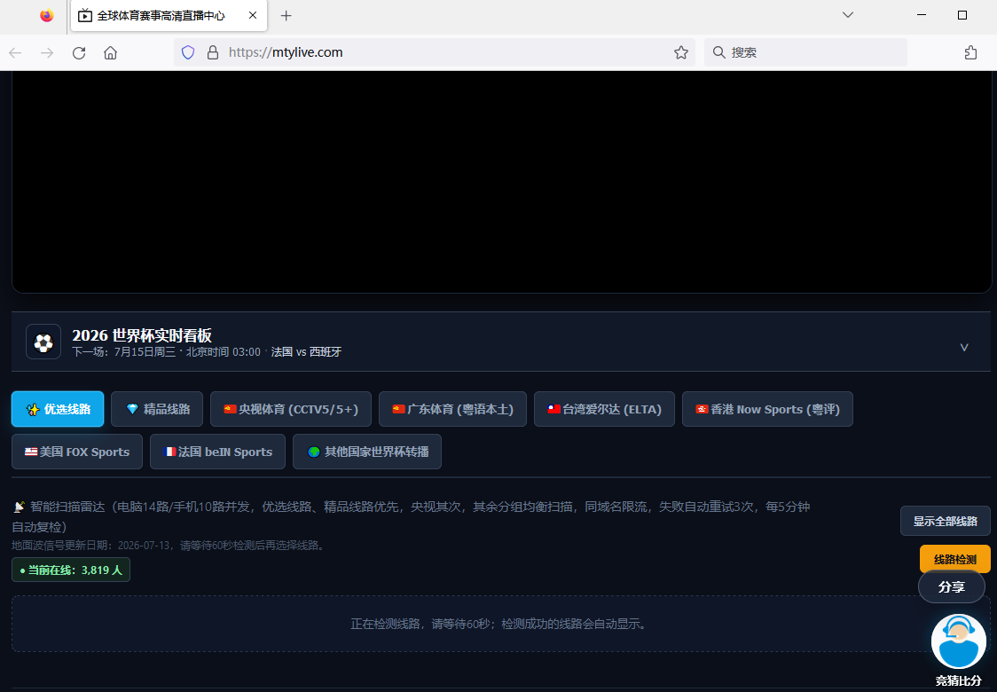Bookmark this page with the star
This screenshot has height=692, width=997.
coord(681,52)
